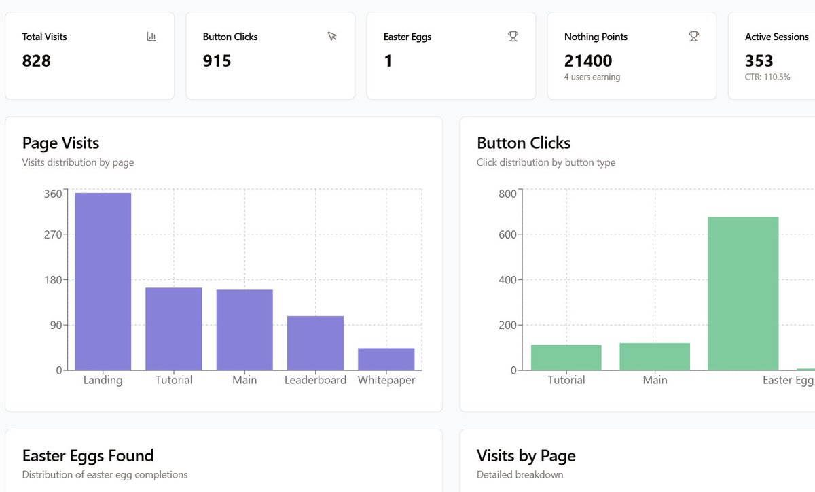The height and width of the screenshot is (492, 815).
Task: Select the Main bar in Page Visits chart
Action: pos(244,330)
